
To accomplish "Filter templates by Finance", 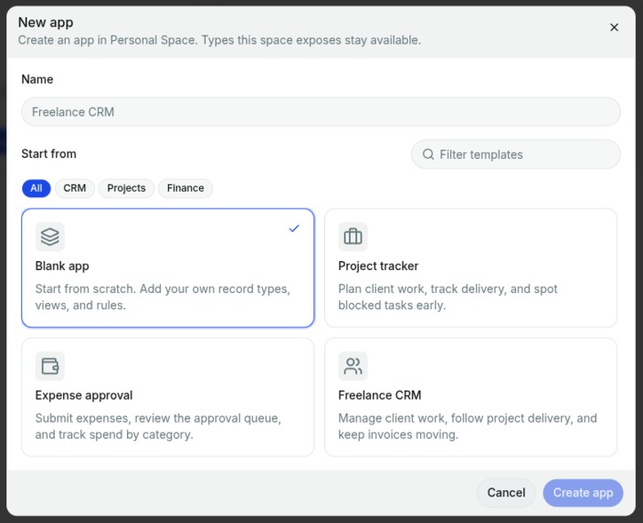I will (x=185, y=188).
